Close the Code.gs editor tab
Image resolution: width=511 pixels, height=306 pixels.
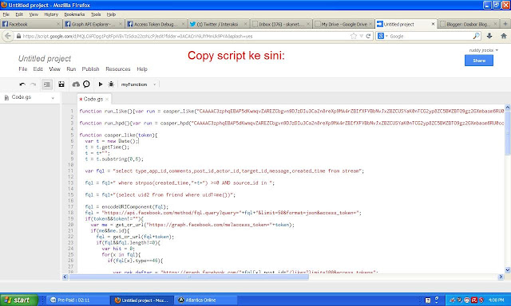[107, 99]
